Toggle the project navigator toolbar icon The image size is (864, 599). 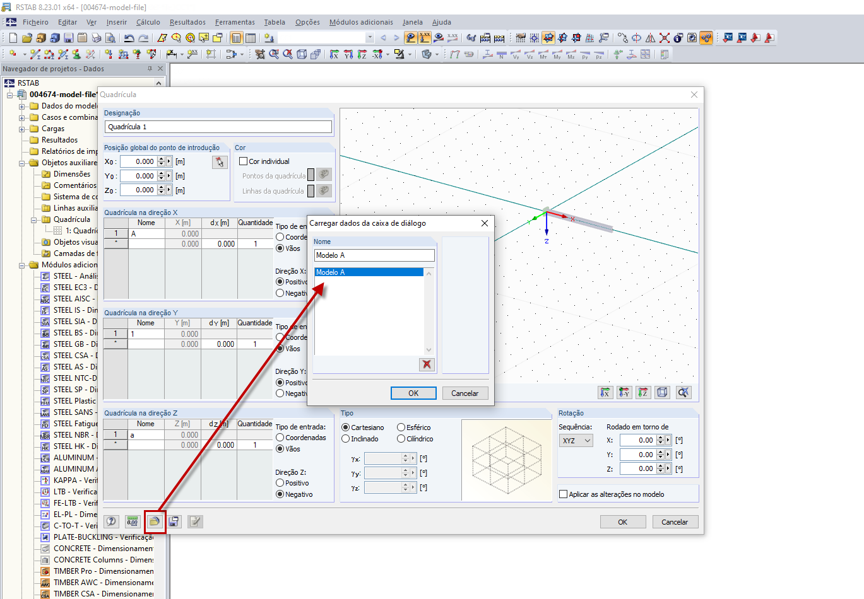pos(236,38)
